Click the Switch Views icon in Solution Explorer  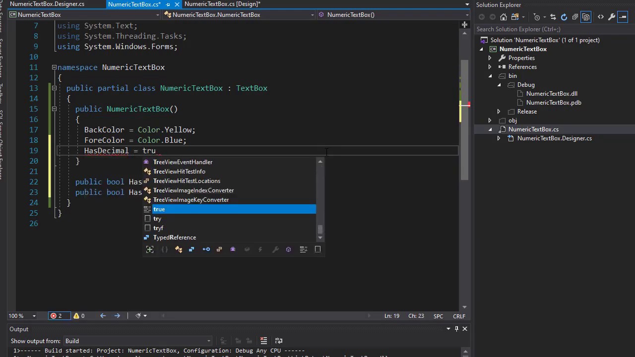[514, 17]
